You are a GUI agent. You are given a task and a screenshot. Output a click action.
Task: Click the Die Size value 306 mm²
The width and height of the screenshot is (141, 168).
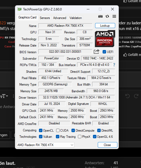85,39
